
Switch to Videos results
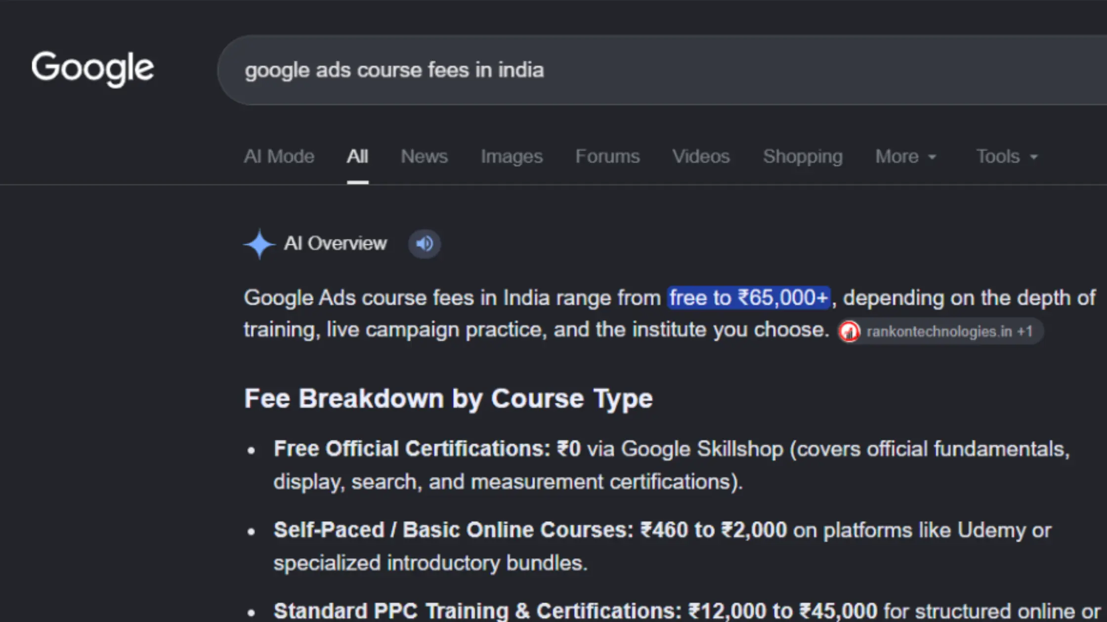[x=701, y=156]
